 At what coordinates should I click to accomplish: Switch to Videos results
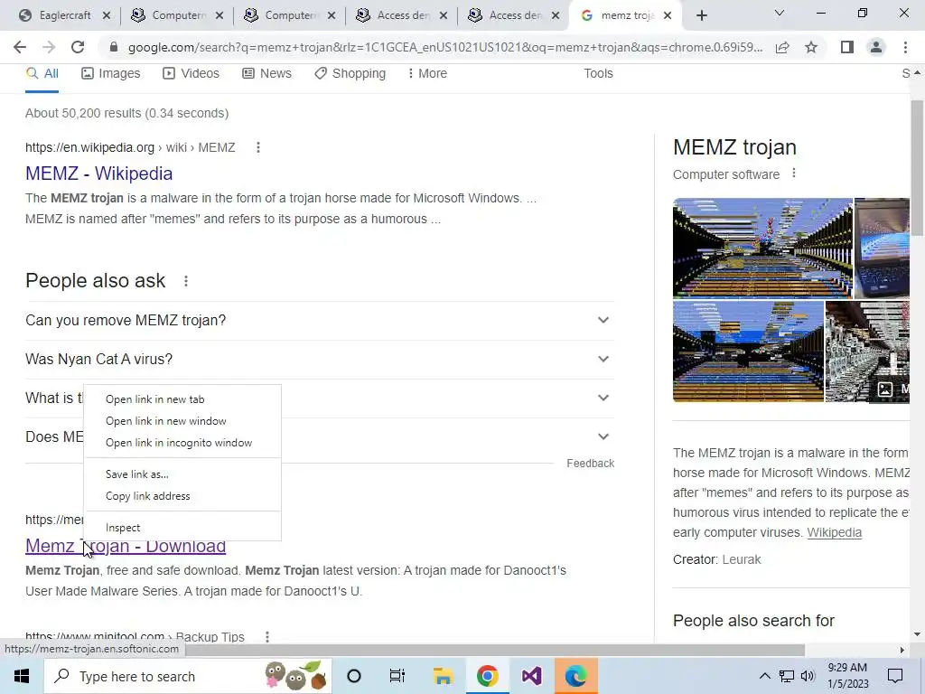pyautogui.click(x=192, y=74)
